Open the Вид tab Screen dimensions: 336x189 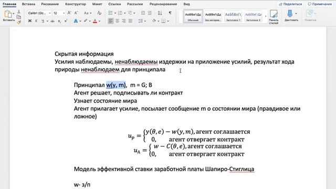click(x=186, y=4)
